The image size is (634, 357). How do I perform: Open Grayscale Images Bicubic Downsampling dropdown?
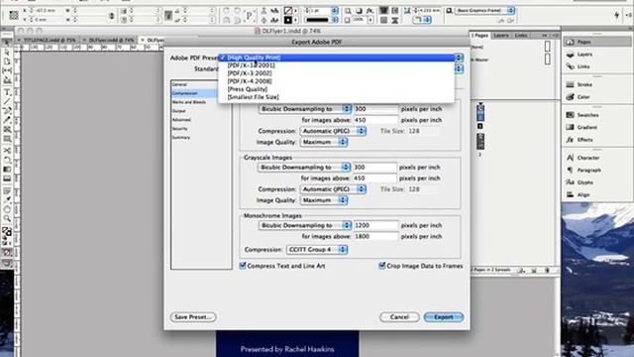(x=304, y=168)
